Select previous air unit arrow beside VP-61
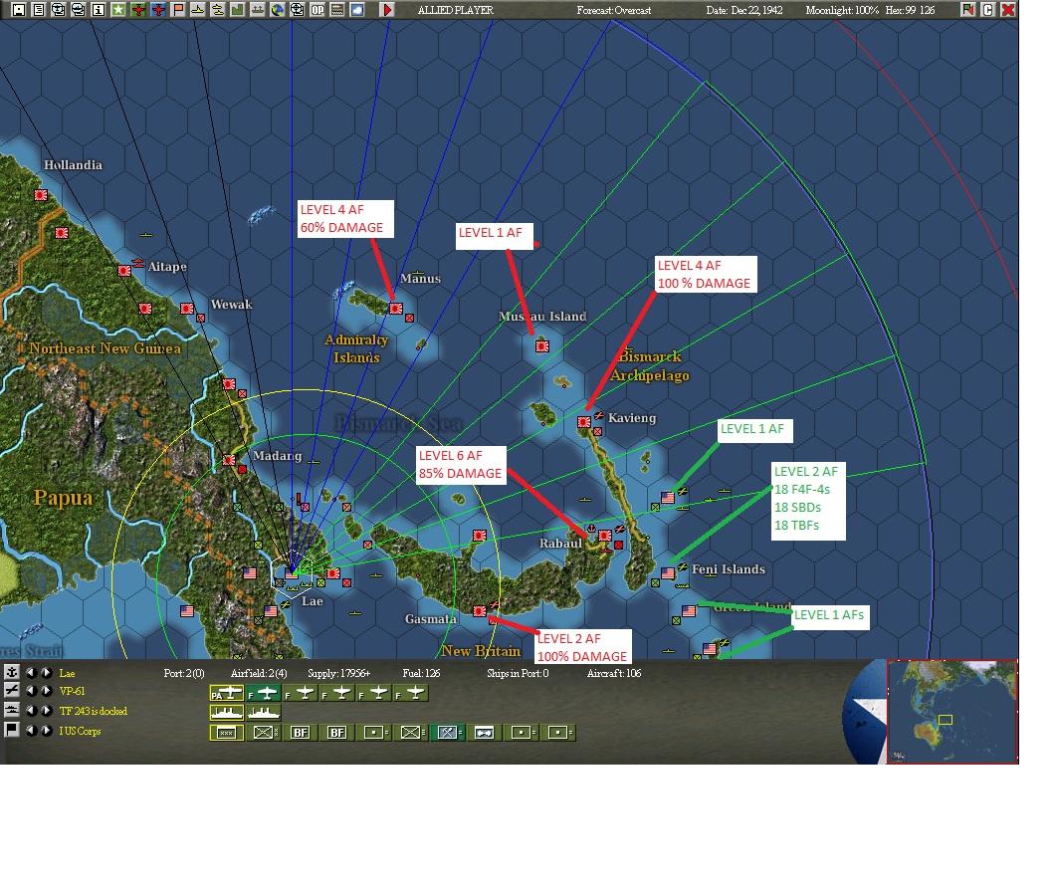Screen dimensions: 1056x894 point(31,691)
